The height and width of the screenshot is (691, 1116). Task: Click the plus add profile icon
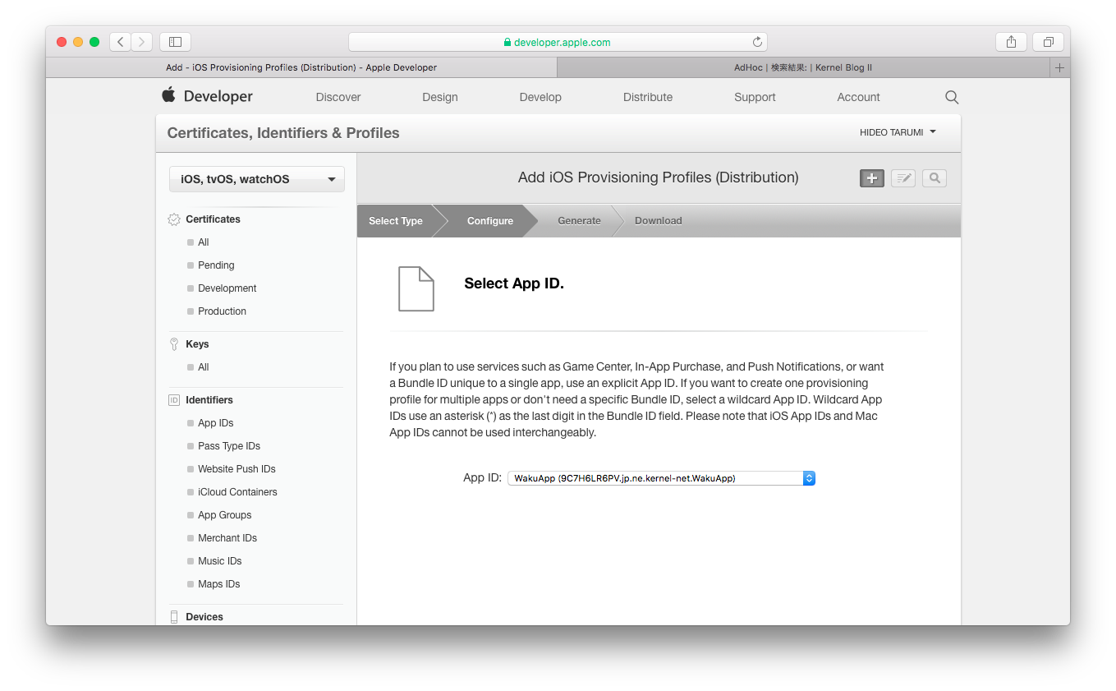871,178
